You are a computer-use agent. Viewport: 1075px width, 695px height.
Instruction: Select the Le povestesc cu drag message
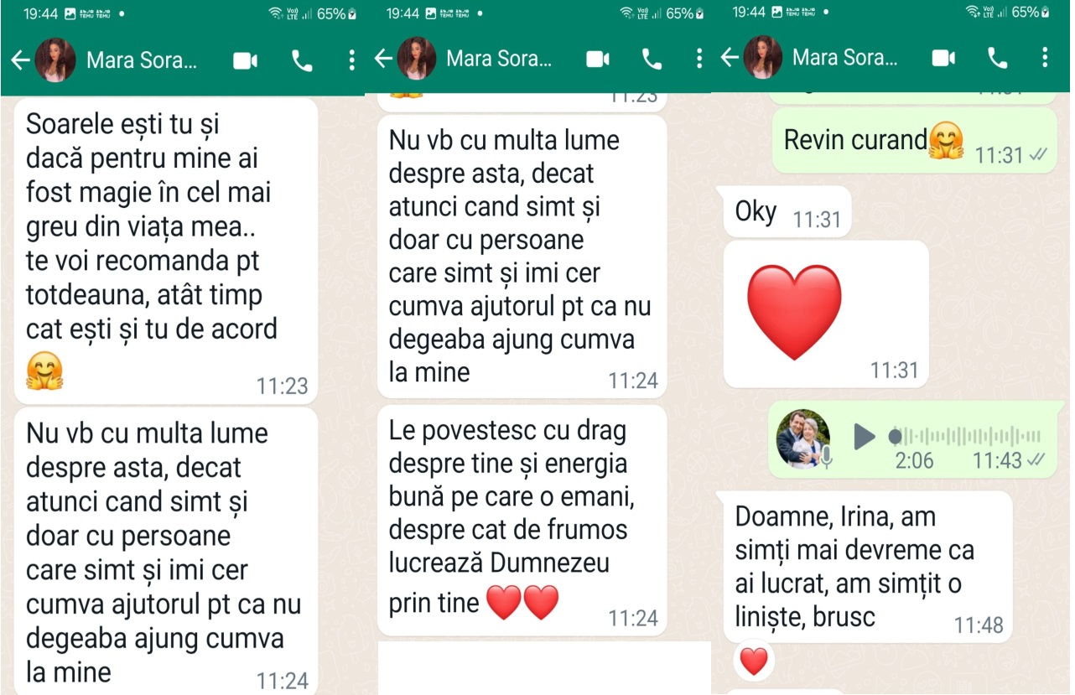tap(522, 521)
